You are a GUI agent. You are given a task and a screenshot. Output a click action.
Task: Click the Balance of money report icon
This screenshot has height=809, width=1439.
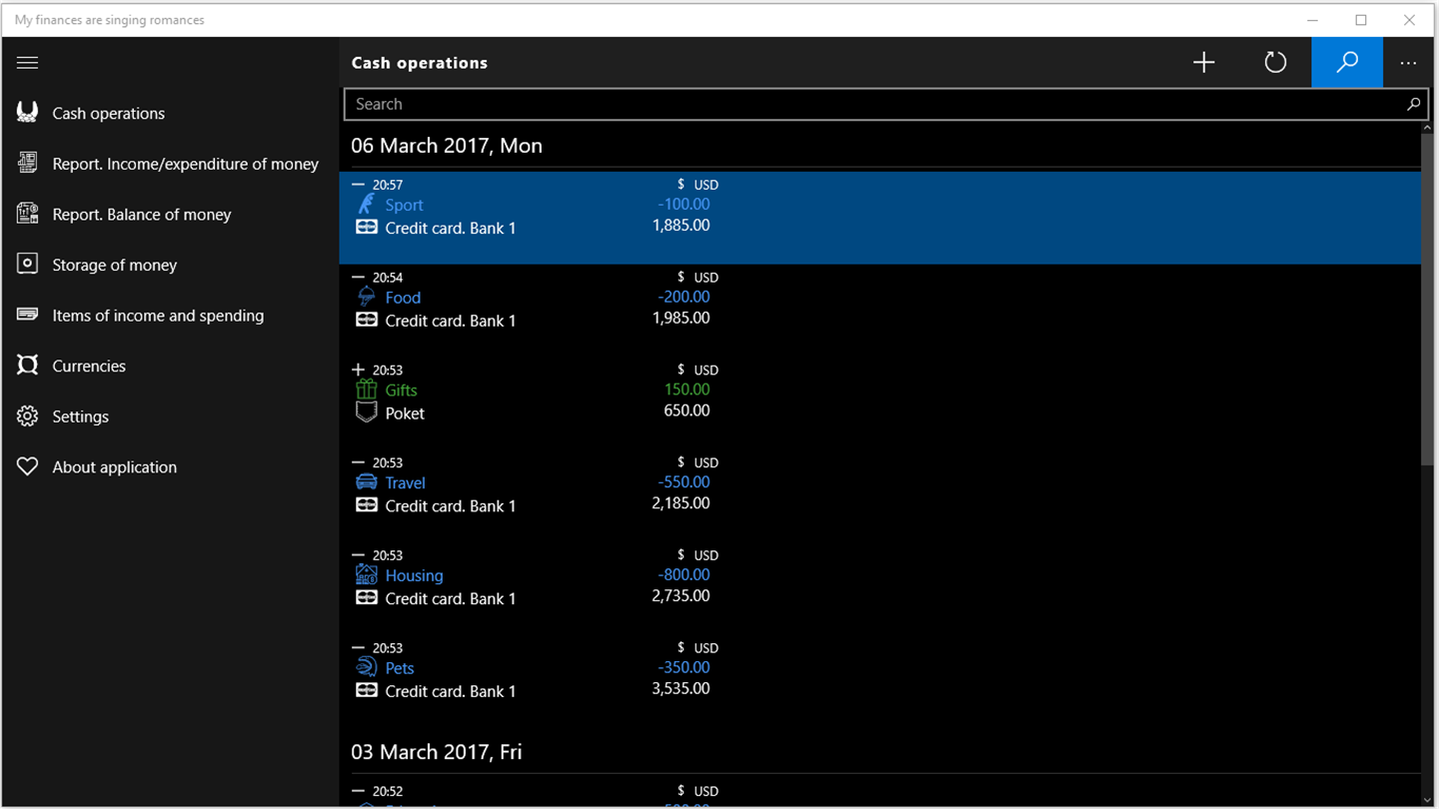(x=27, y=214)
